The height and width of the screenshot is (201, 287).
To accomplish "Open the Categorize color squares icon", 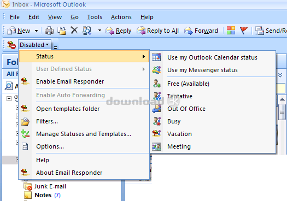I will (231, 31).
